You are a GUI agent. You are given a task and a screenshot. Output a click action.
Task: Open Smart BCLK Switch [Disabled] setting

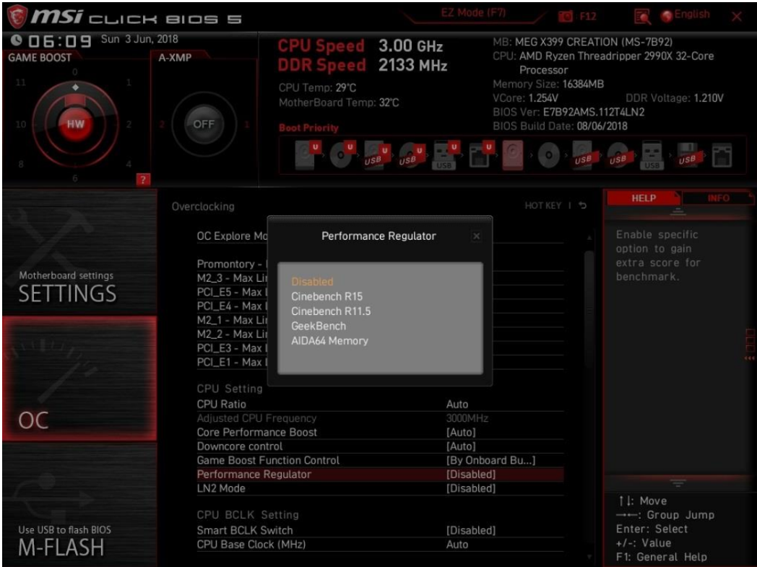coord(380,530)
